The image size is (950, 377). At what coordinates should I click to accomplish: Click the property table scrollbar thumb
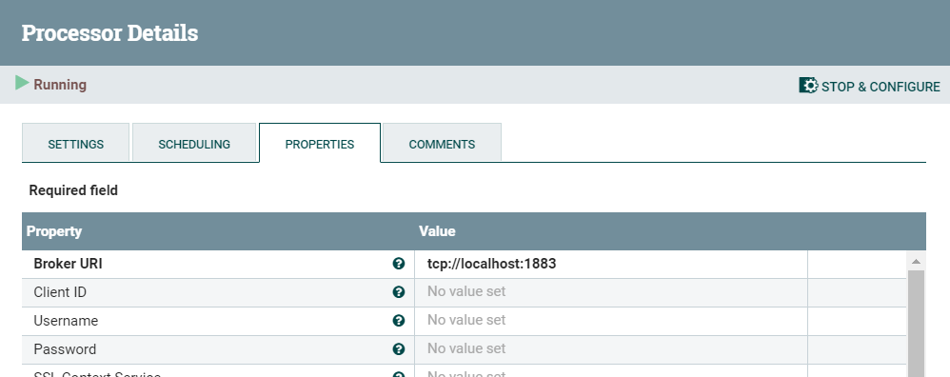(916, 324)
